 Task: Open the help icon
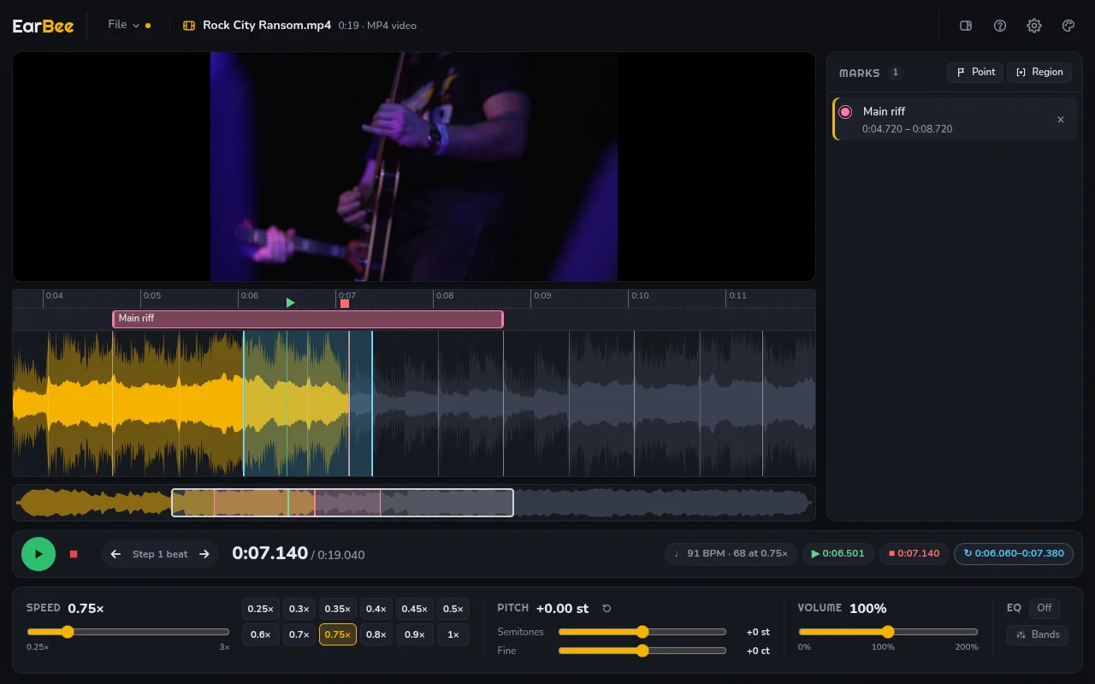pyautogui.click(x=1000, y=26)
